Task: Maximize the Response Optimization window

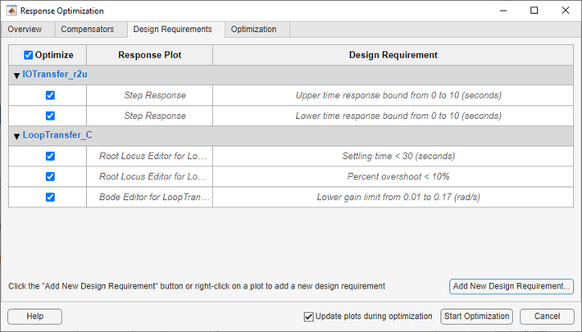Action: [534, 10]
